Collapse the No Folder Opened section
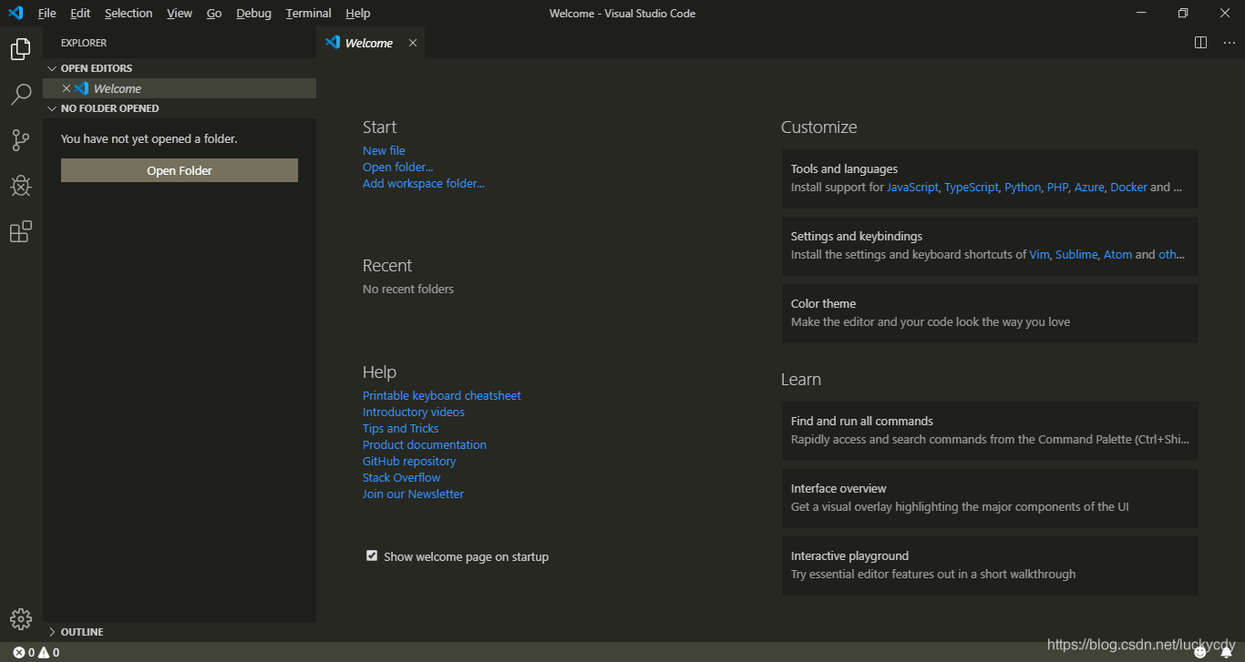1245x662 pixels. click(53, 108)
